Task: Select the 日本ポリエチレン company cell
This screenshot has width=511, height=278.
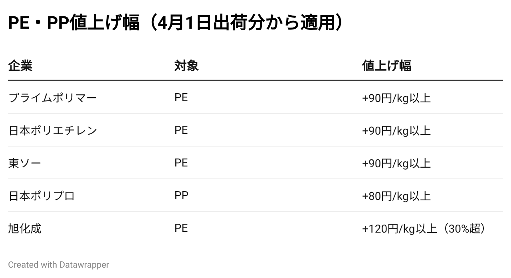Action: coord(53,130)
